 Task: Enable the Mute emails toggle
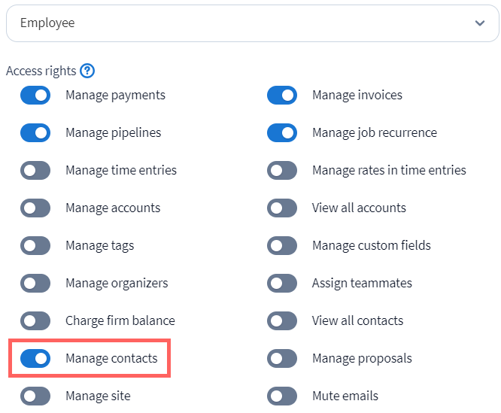(282, 396)
